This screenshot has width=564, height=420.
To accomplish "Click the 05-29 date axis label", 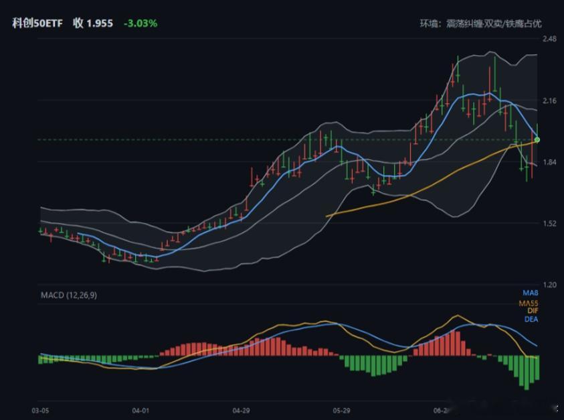I will (341, 411).
